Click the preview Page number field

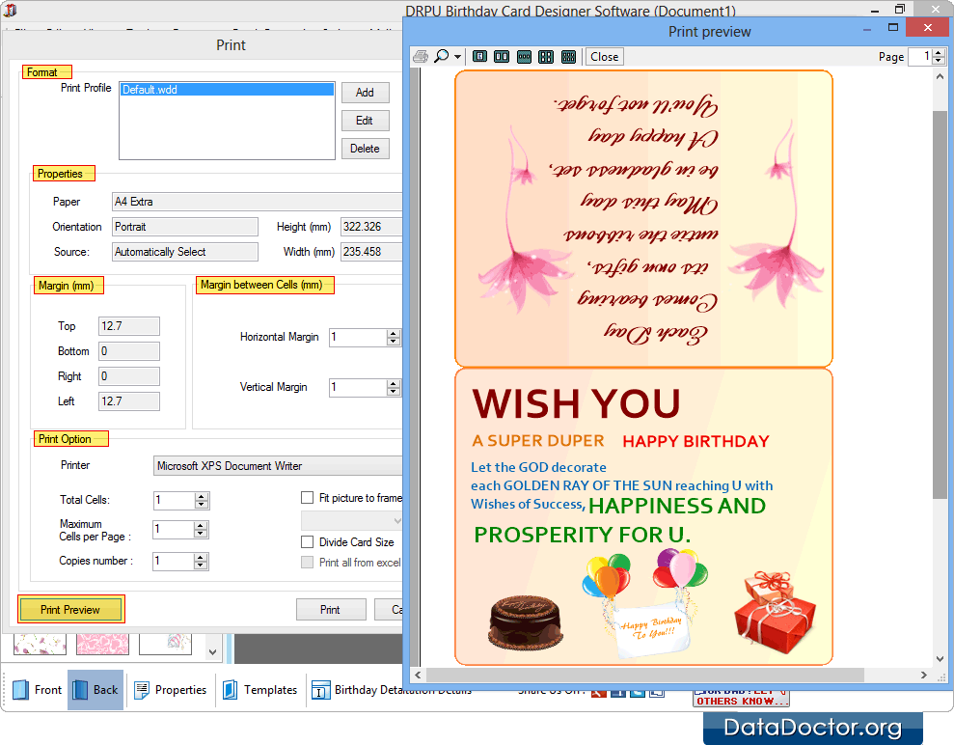point(920,57)
